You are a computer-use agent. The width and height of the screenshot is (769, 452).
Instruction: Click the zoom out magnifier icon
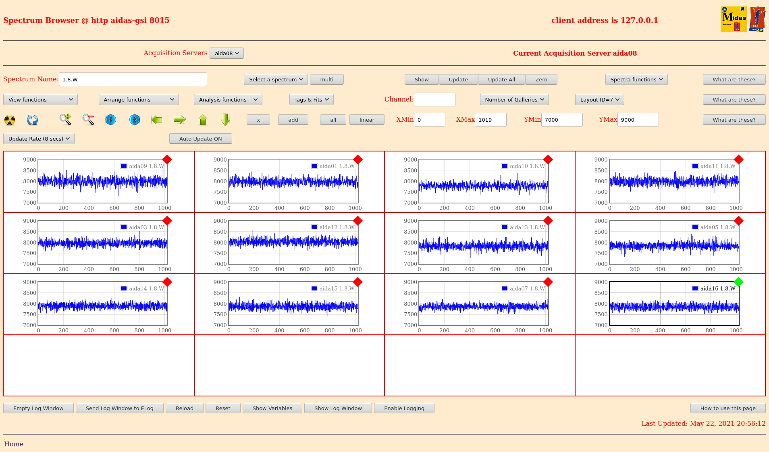(x=88, y=120)
